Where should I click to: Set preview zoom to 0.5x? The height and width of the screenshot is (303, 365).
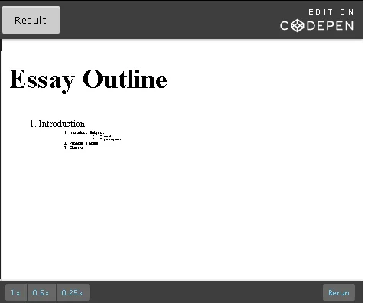coord(41,292)
